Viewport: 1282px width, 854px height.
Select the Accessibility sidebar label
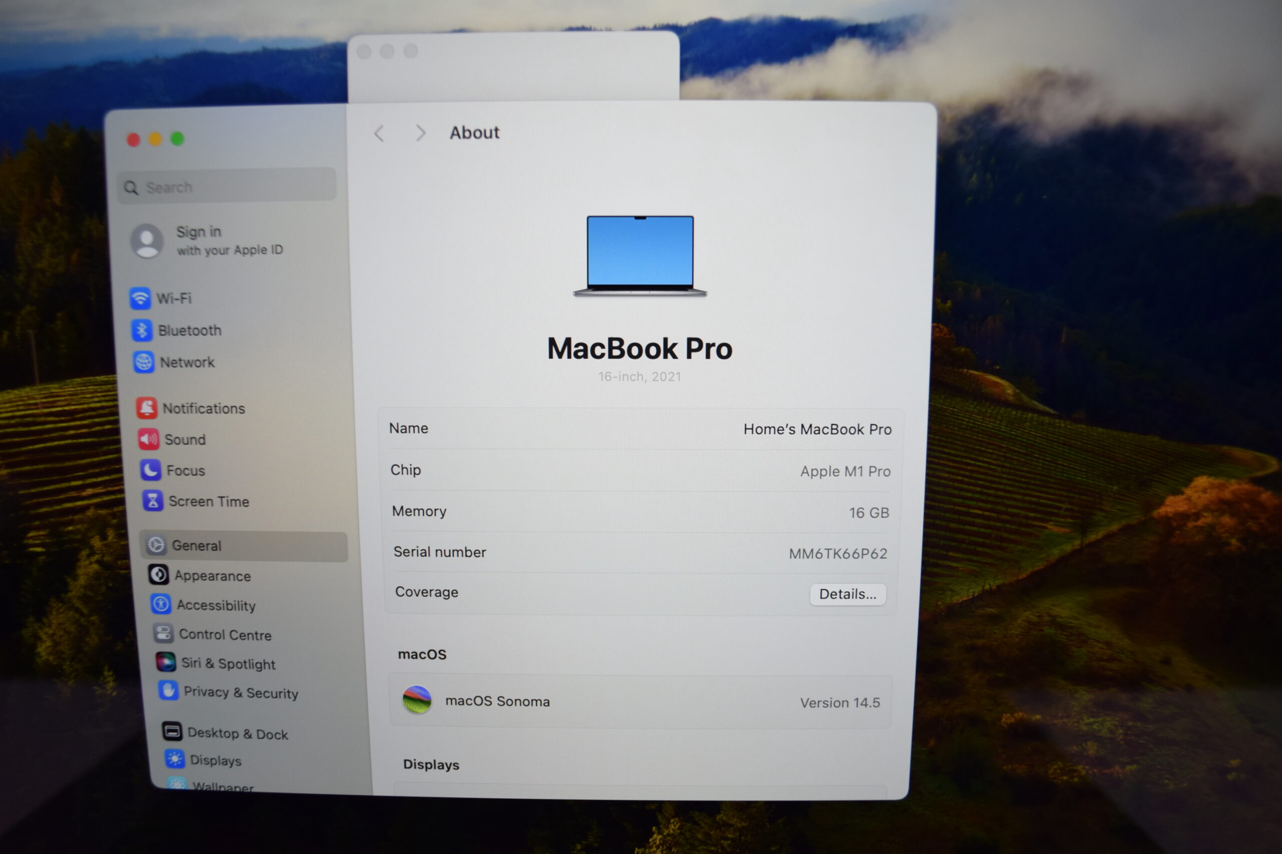tap(216, 605)
